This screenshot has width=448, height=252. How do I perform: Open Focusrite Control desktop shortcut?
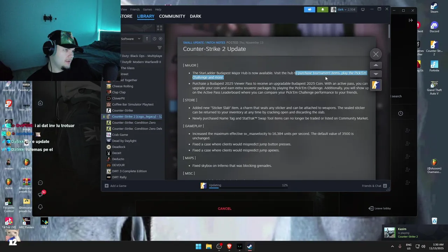point(9,205)
